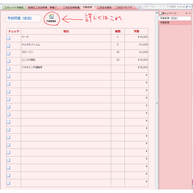This screenshot has height=193, width=193.
Task: Toggle the カラーペン row checkbox
Action: click(8, 54)
